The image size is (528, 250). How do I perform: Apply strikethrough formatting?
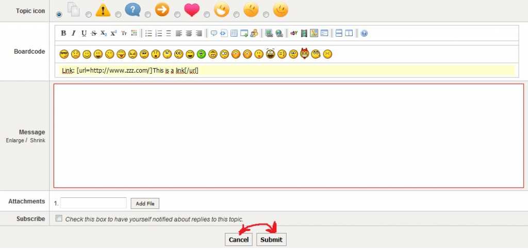point(93,34)
